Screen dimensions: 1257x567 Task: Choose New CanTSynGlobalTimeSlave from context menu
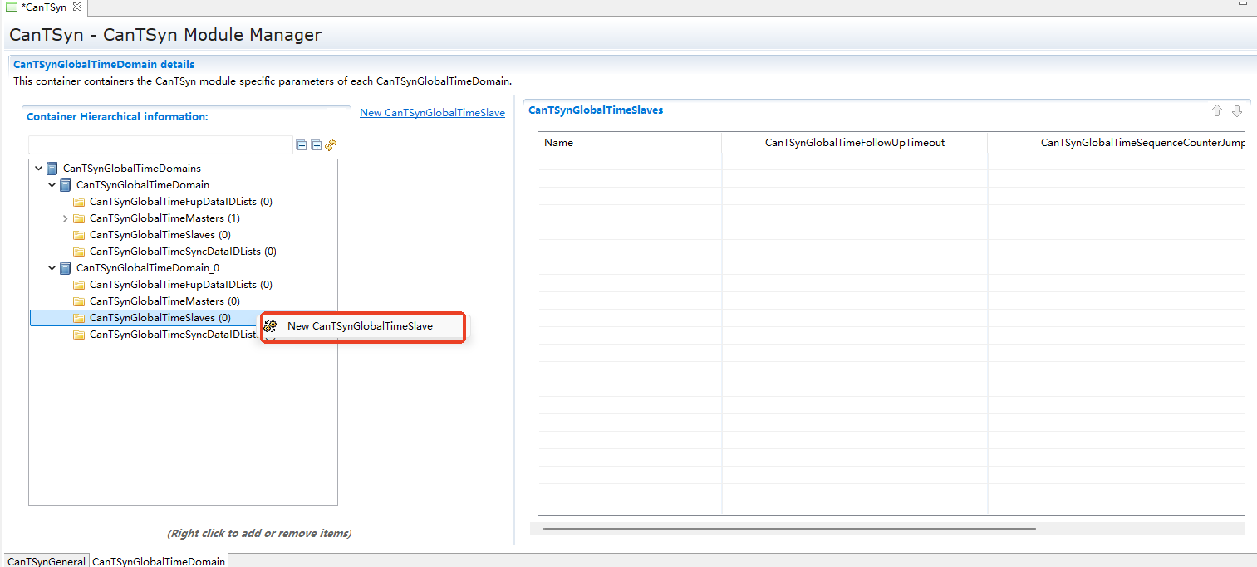coord(360,326)
